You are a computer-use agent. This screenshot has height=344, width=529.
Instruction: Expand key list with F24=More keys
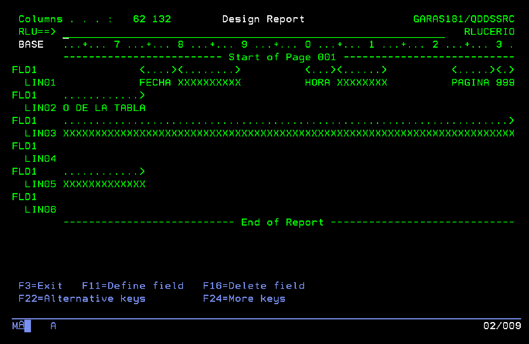[x=244, y=299]
